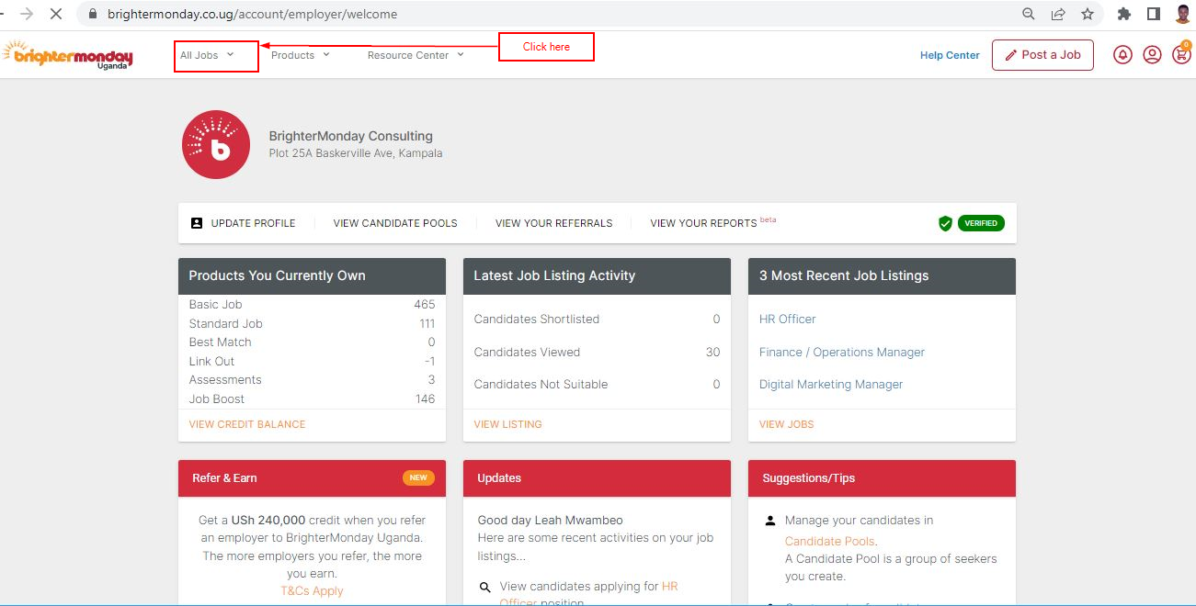Click the Chrome profile avatar
1196x606 pixels.
(x=1182, y=14)
